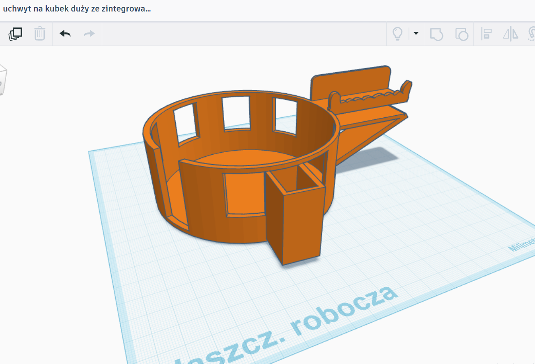Select the Mirror tool
Viewport: 535px width, 364px height.
click(510, 34)
